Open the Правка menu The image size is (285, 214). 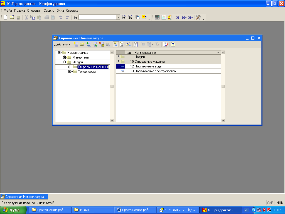[19, 11]
